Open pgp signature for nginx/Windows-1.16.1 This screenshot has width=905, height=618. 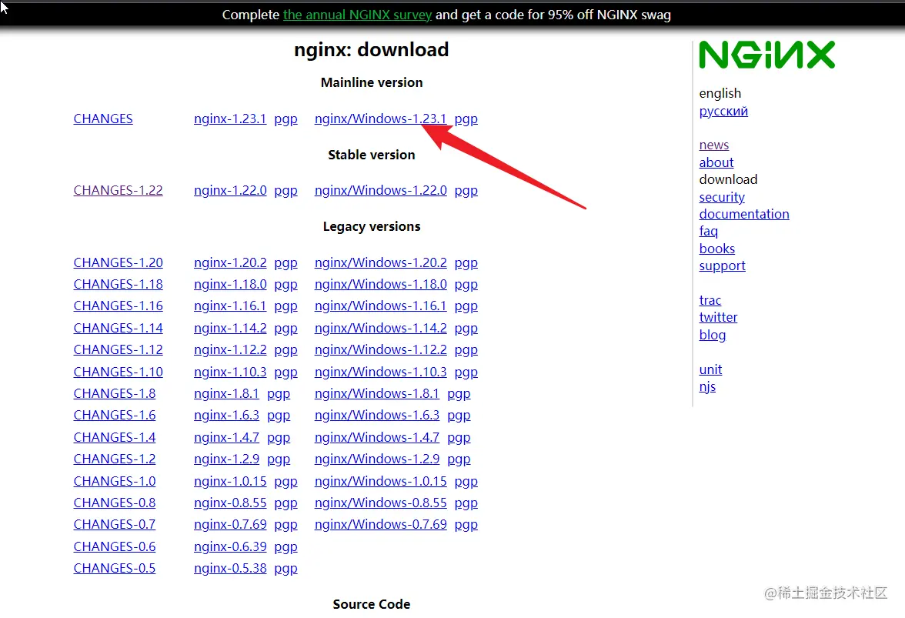(x=466, y=306)
